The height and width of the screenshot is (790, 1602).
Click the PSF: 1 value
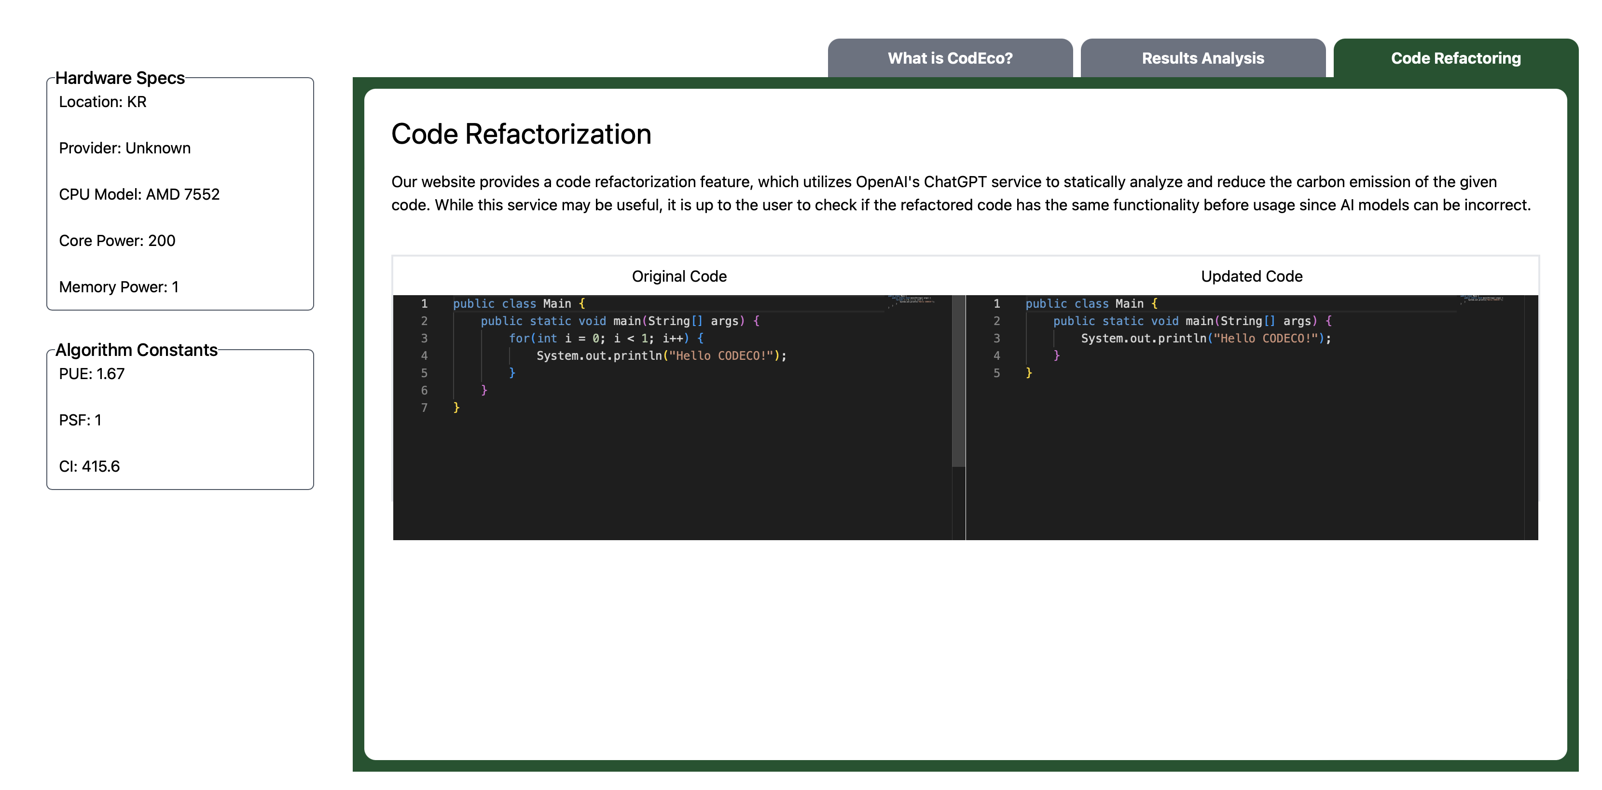pos(80,420)
